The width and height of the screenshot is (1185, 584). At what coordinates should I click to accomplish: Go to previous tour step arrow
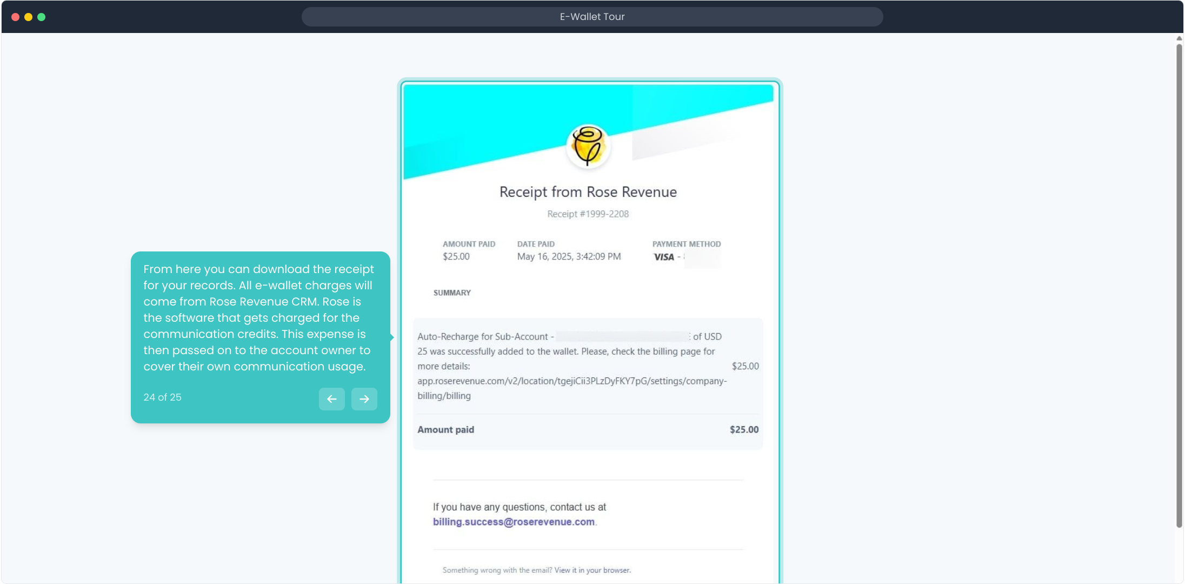pyautogui.click(x=331, y=399)
